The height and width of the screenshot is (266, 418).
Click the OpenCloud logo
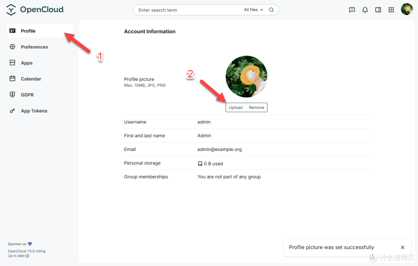click(35, 10)
